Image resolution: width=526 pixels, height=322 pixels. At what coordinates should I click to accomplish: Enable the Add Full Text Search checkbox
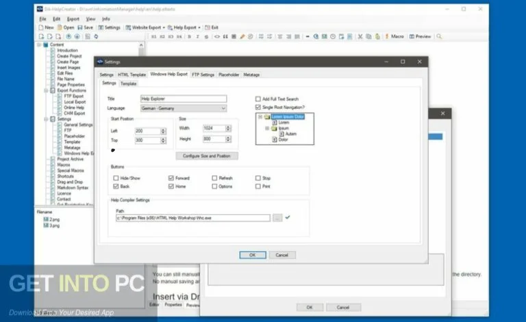pos(258,99)
